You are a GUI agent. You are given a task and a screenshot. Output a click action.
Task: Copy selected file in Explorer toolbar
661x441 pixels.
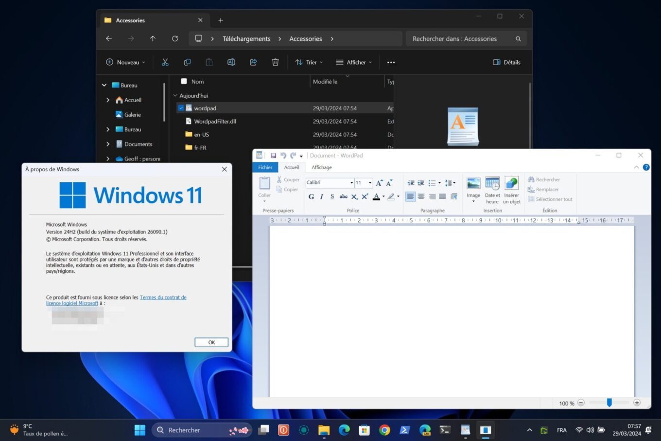[x=187, y=62]
